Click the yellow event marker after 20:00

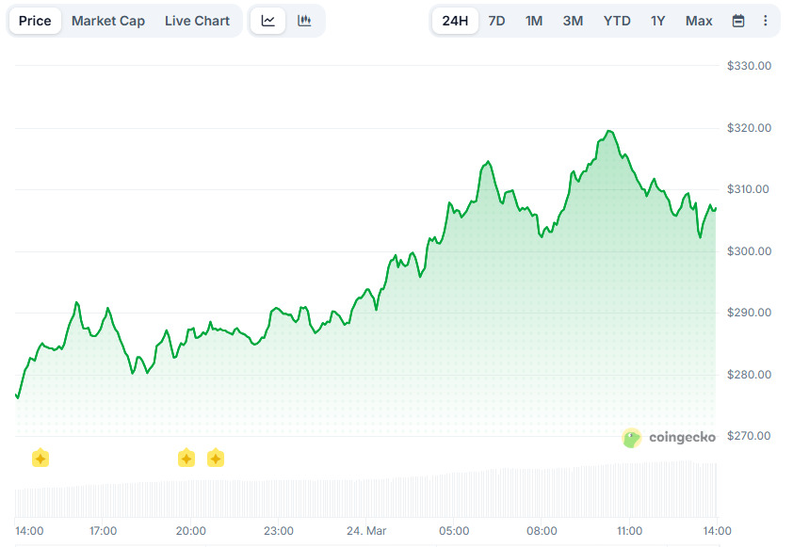[216, 459]
